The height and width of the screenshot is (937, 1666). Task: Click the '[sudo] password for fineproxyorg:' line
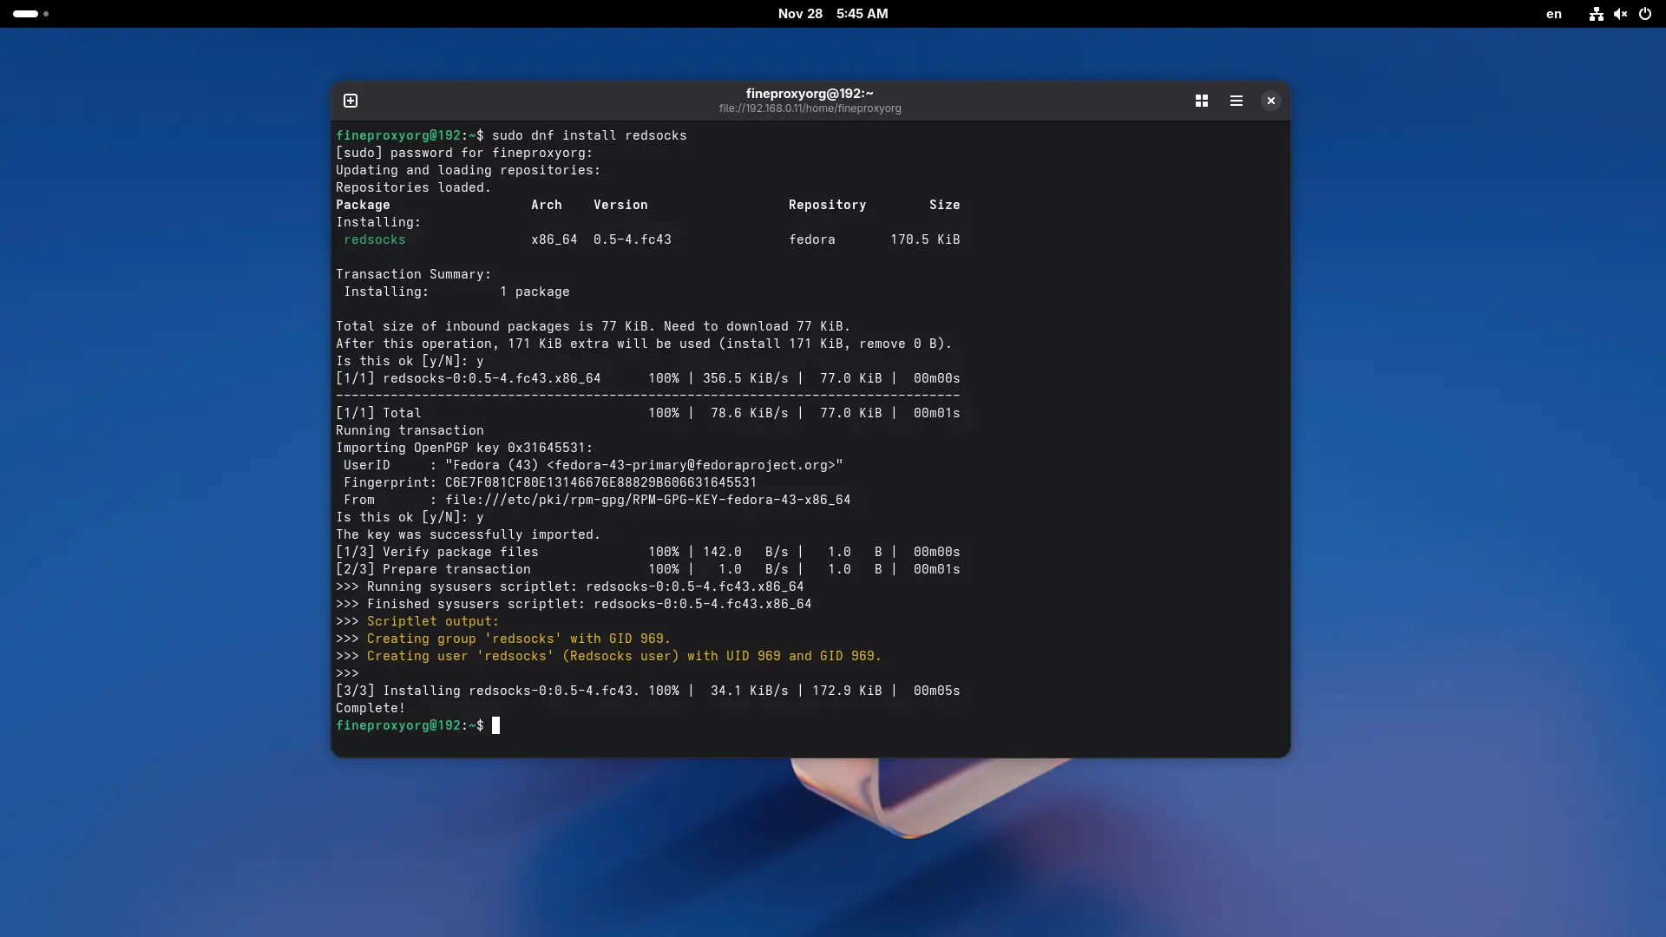464,153
